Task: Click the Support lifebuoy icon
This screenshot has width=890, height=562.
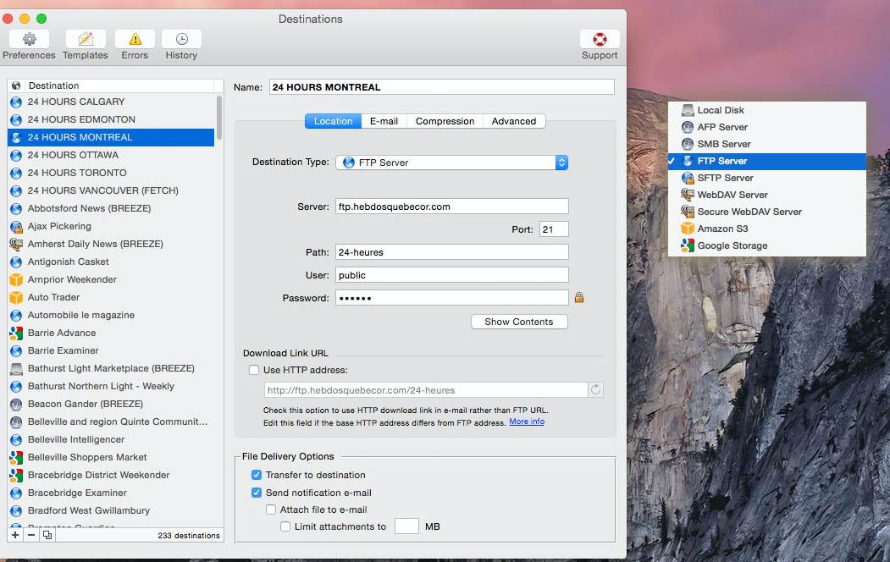Action: pos(600,39)
